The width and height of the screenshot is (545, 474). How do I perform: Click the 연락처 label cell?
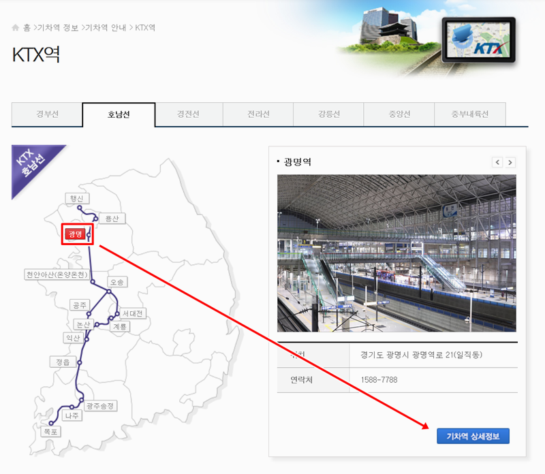click(x=313, y=380)
